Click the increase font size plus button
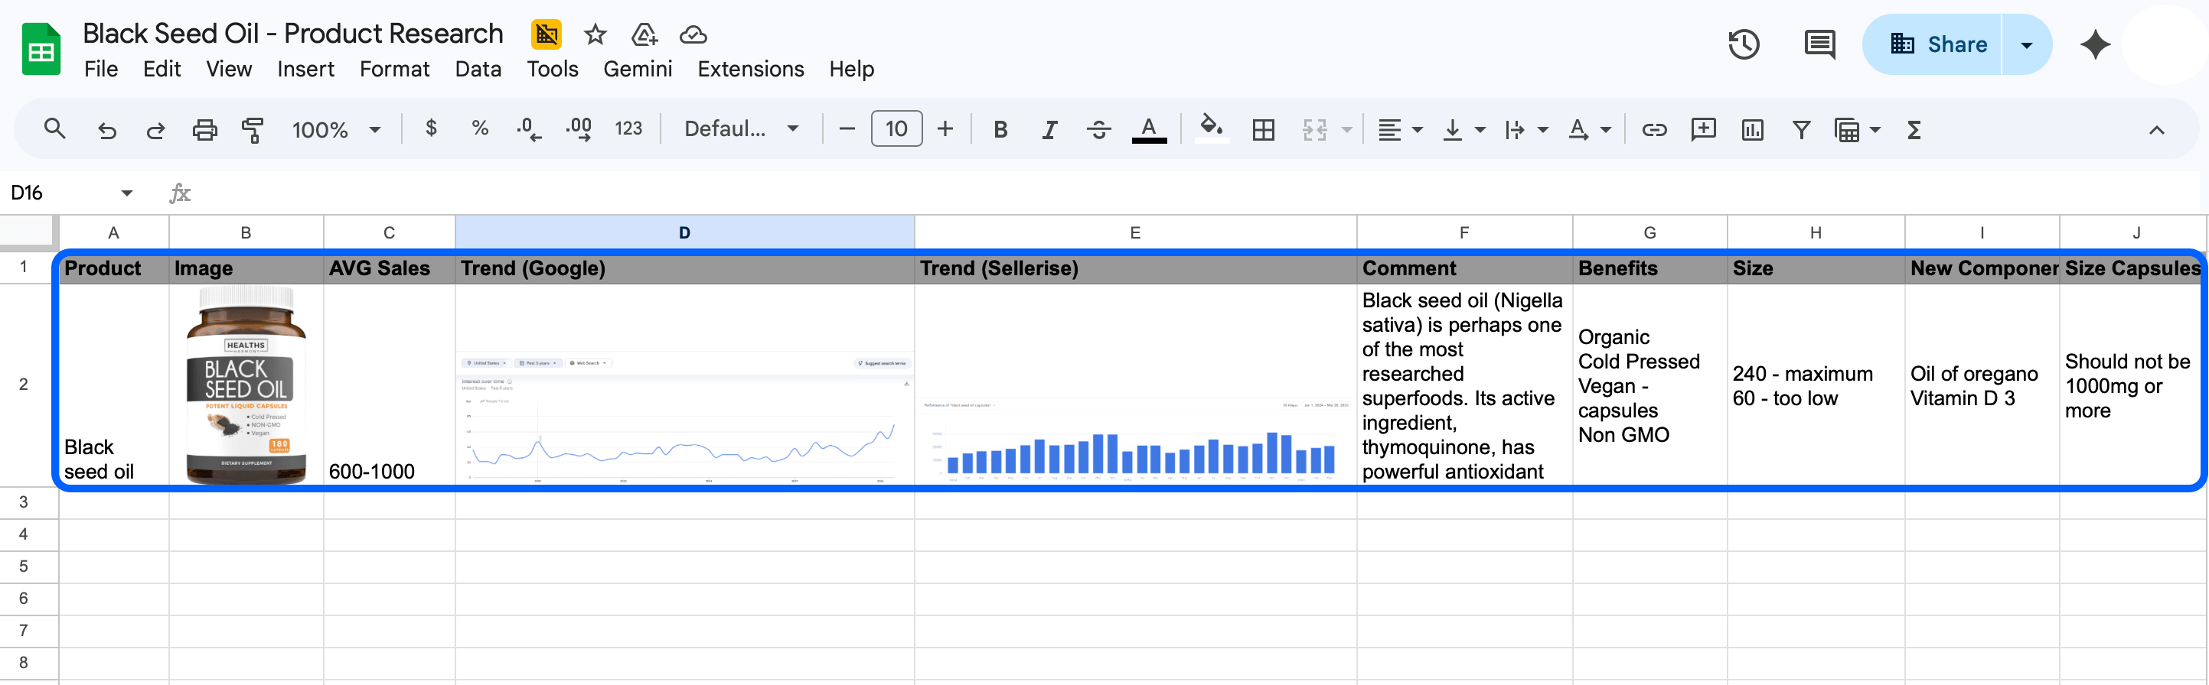This screenshot has height=685, width=2209. (x=945, y=129)
